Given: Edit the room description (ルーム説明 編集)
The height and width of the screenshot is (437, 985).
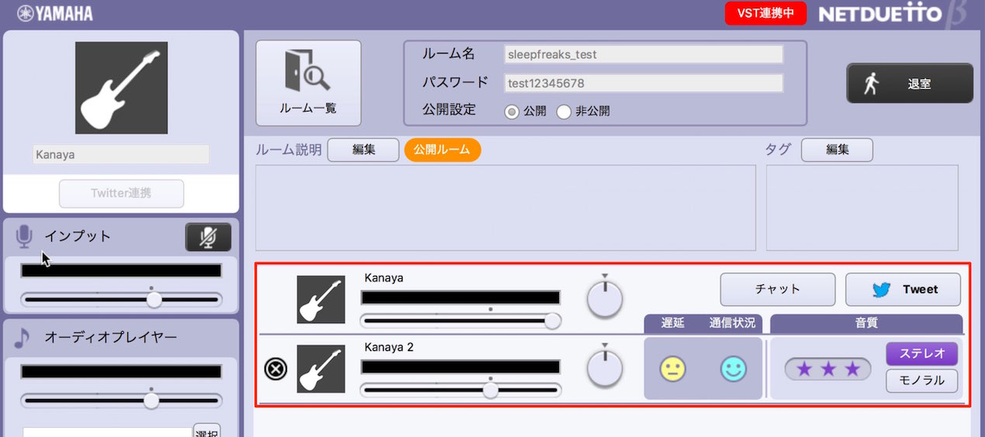Looking at the screenshot, I should [363, 150].
